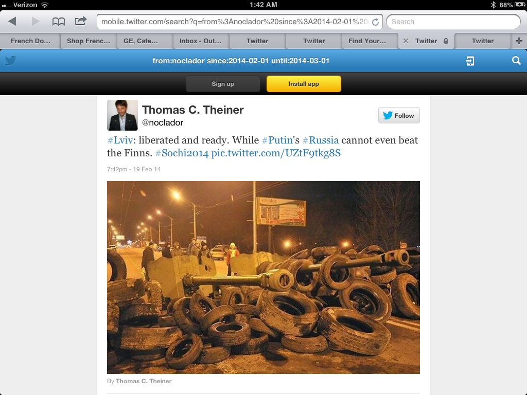Open the #Sochi2014 hashtag link
The image size is (527, 395).
click(x=182, y=153)
